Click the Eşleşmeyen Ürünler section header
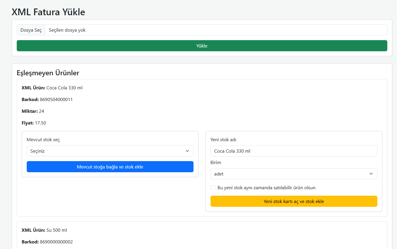The height and width of the screenshot is (249, 397). (x=48, y=72)
